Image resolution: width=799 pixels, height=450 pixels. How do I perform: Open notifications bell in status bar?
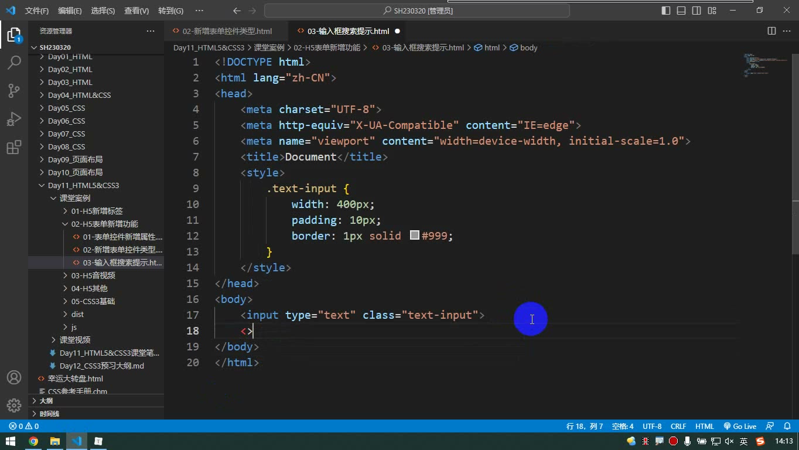click(787, 427)
